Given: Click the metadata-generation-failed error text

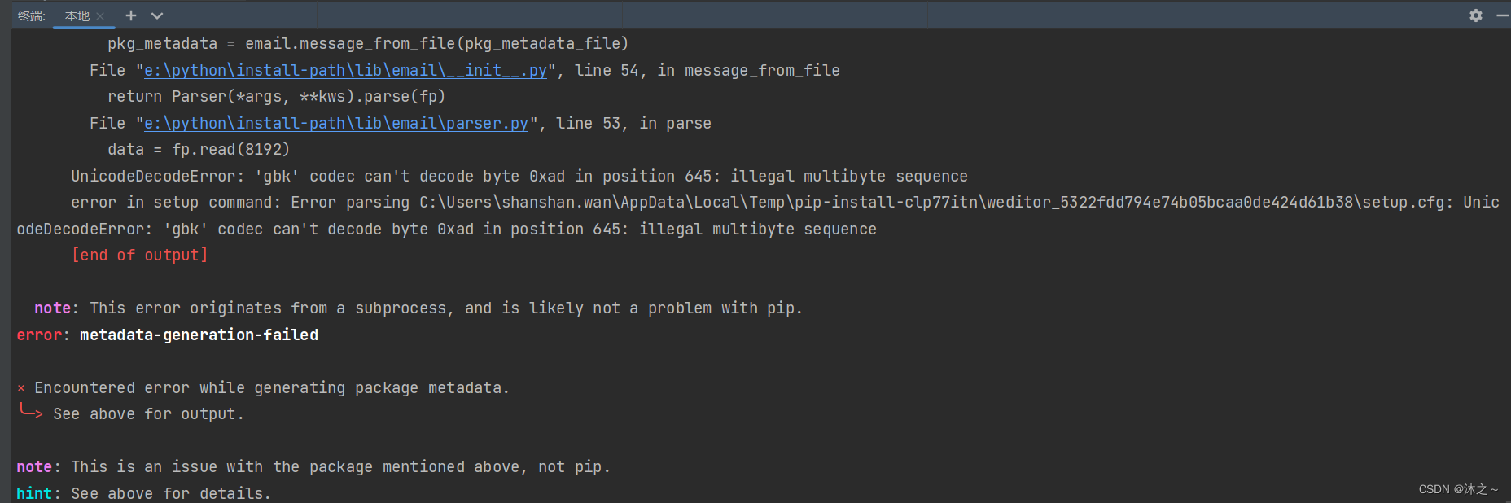Looking at the screenshot, I should [199, 334].
